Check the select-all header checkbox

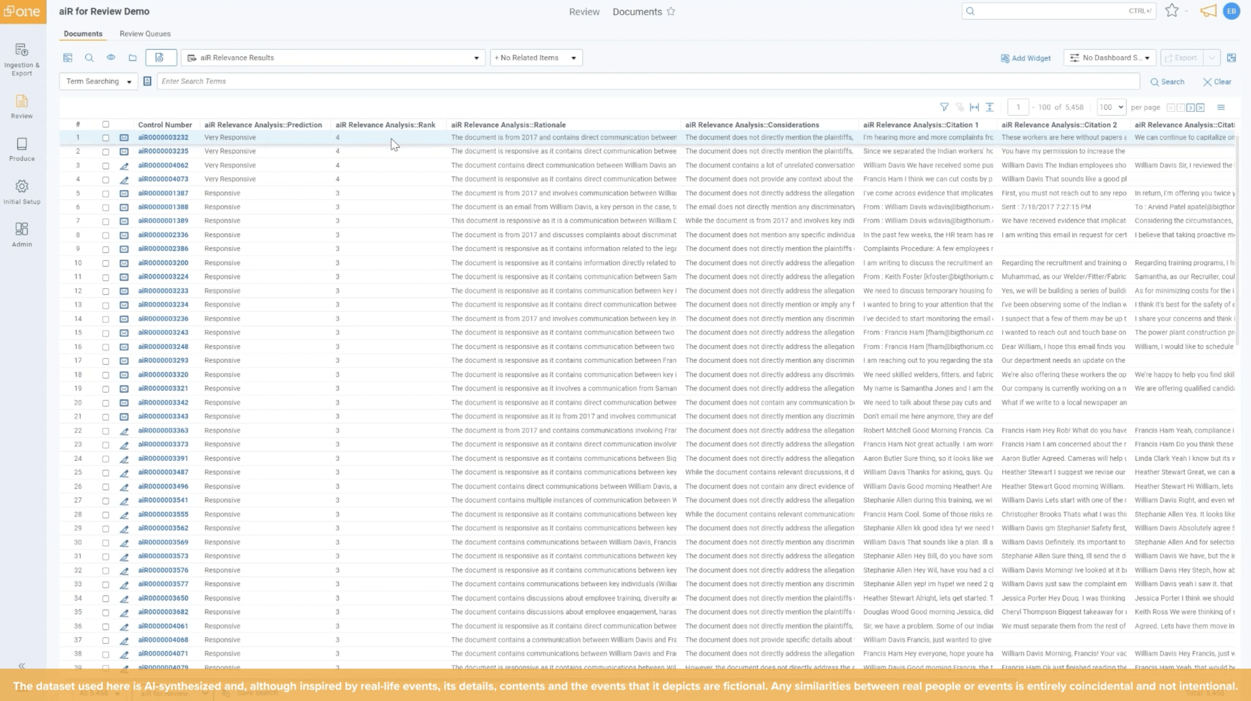tap(105, 125)
